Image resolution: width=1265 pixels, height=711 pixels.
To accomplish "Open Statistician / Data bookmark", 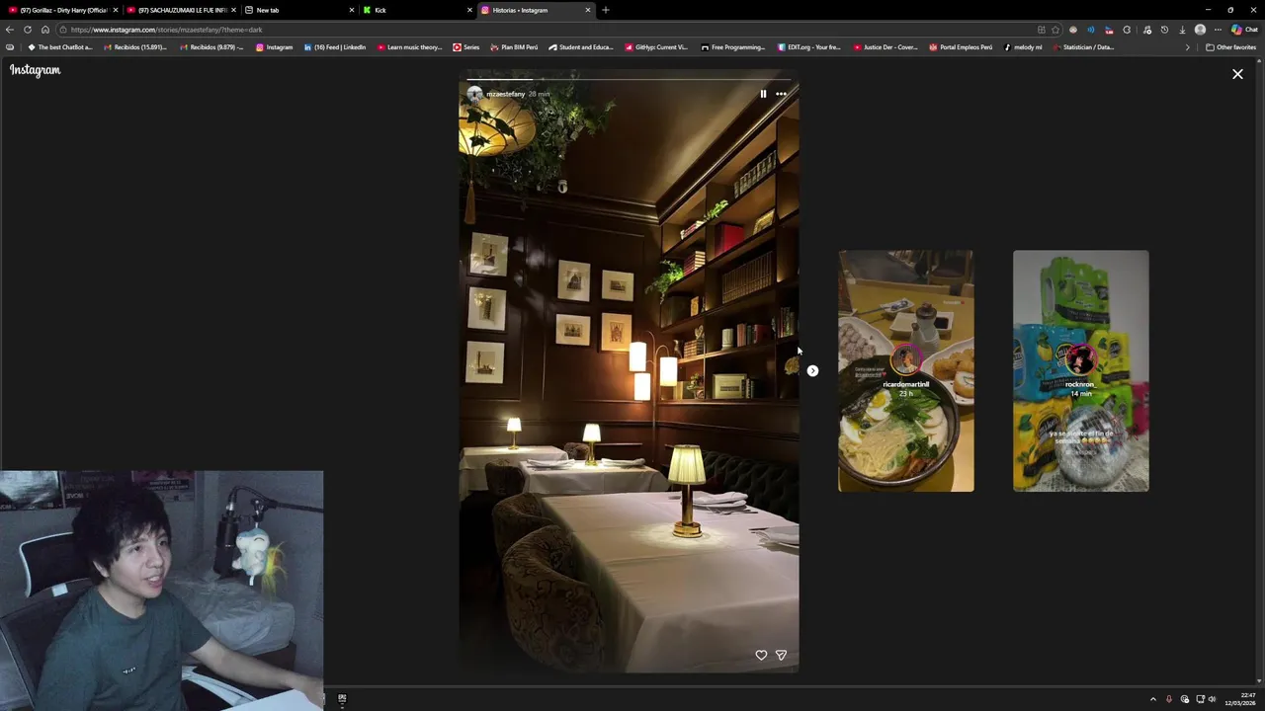I will pos(1083,47).
